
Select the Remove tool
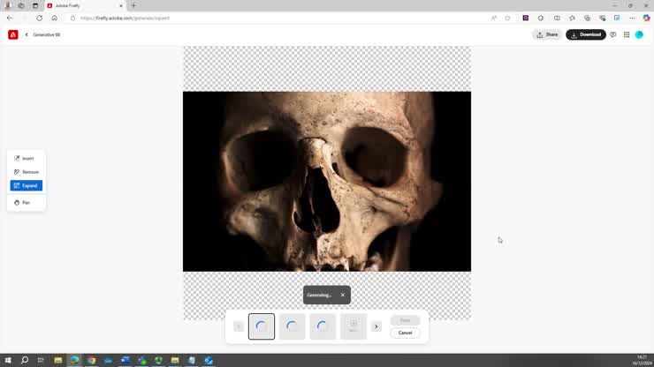coord(26,172)
